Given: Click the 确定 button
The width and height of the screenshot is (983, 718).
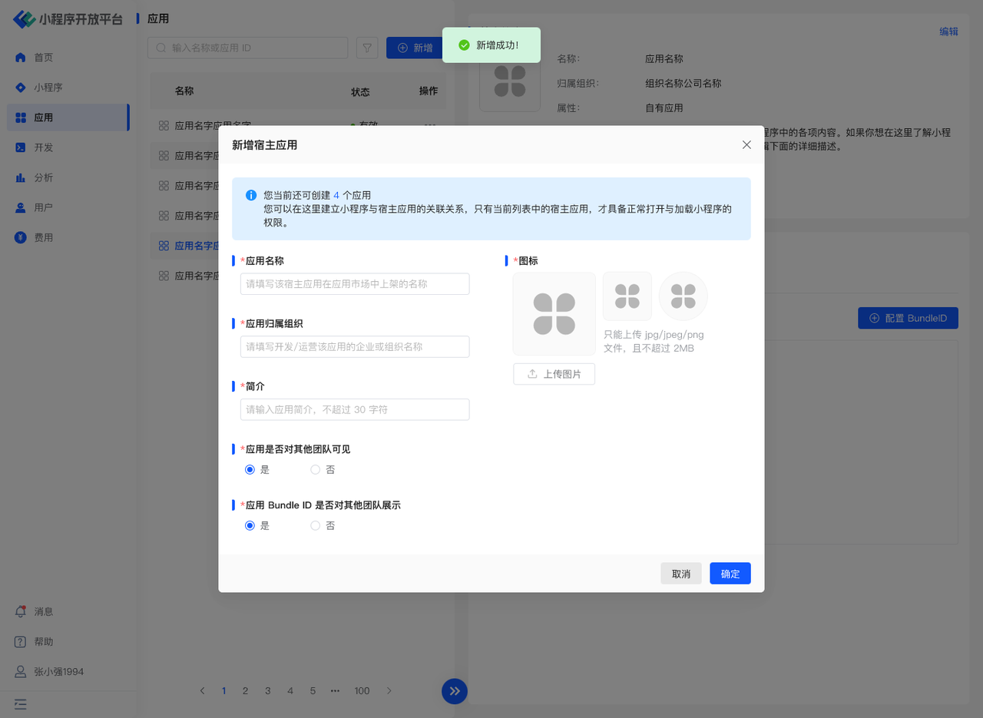Looking at the screenshot, I should point(730,574).
